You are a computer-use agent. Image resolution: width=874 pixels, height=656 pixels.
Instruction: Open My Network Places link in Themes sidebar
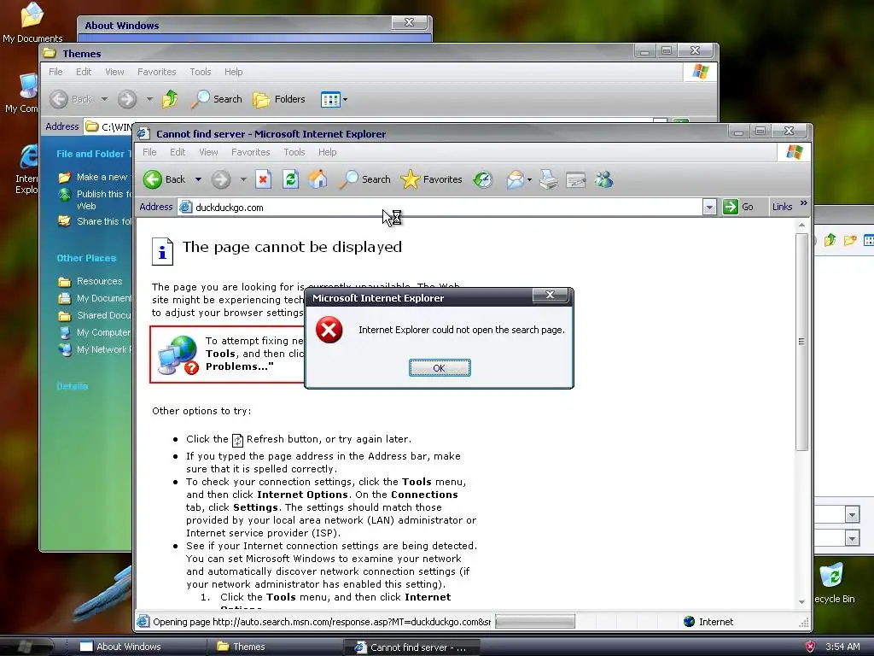(x=96, y=349)
